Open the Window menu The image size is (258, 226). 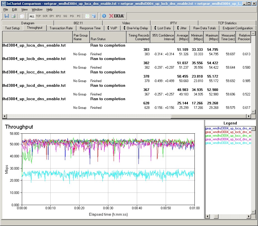[x=37, y=9]
